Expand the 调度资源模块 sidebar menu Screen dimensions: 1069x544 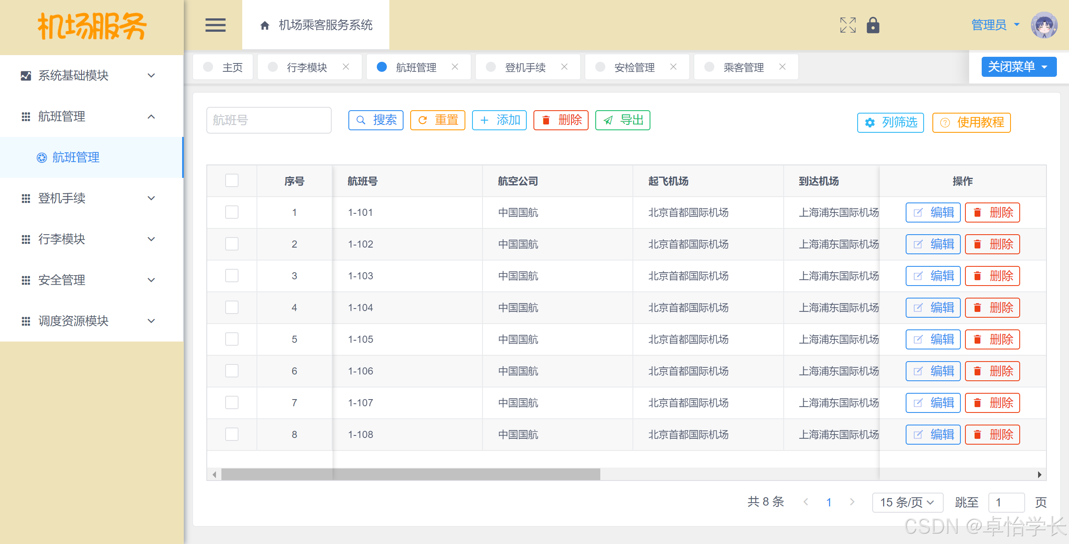91,321
